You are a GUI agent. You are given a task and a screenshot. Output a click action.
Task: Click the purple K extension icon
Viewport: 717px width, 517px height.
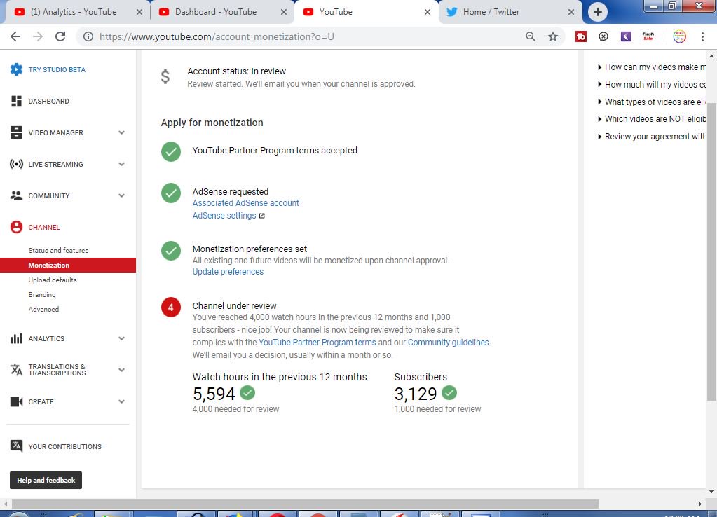coord(626,36)
